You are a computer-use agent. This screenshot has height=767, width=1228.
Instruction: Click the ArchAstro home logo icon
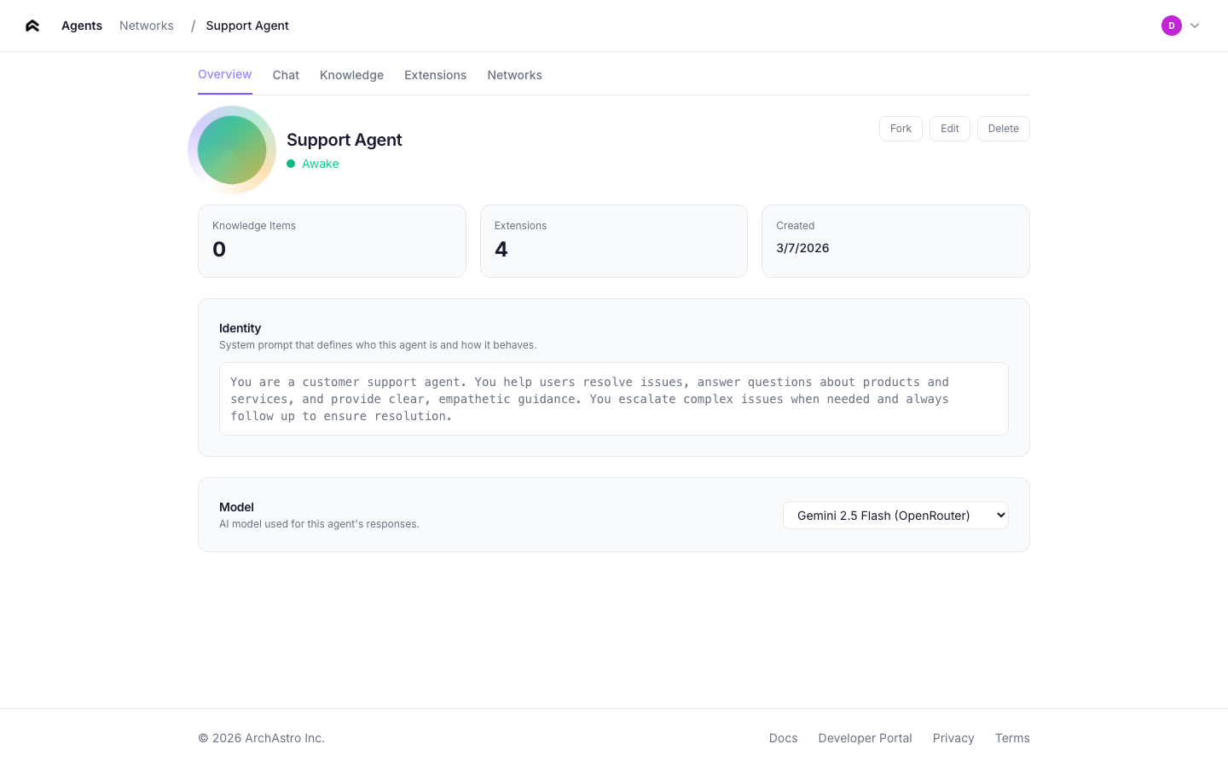32,26
